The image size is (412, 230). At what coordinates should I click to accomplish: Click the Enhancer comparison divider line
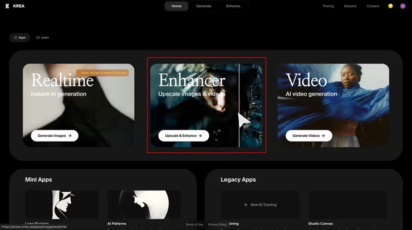coord(239,105)
